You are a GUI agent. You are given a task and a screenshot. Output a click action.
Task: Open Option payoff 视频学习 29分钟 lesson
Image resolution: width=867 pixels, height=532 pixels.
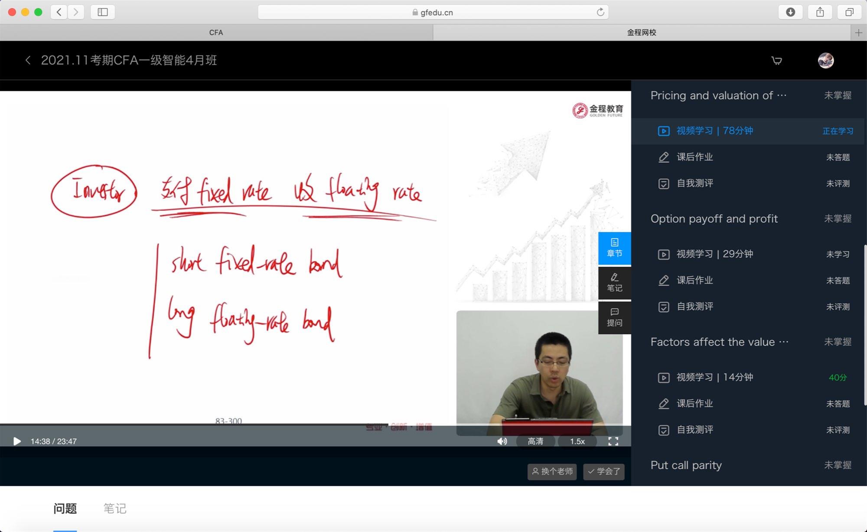point(714,254)
